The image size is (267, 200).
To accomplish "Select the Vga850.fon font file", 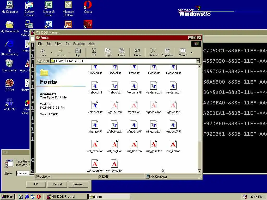I will pos(114,107).
